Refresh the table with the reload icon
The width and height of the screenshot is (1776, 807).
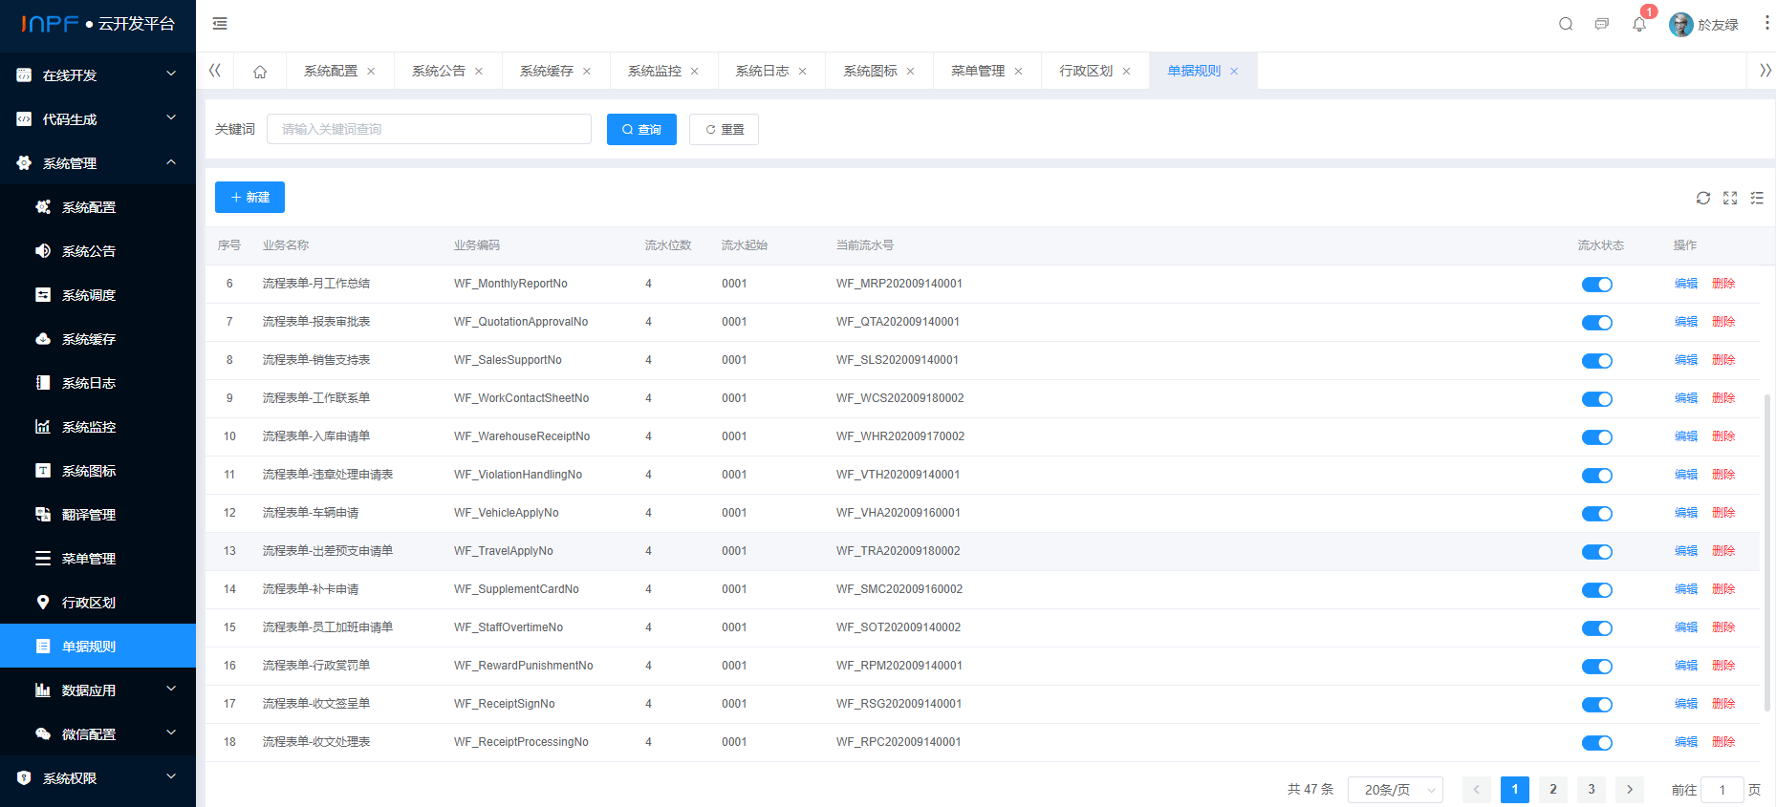[x=1703, y=198]
